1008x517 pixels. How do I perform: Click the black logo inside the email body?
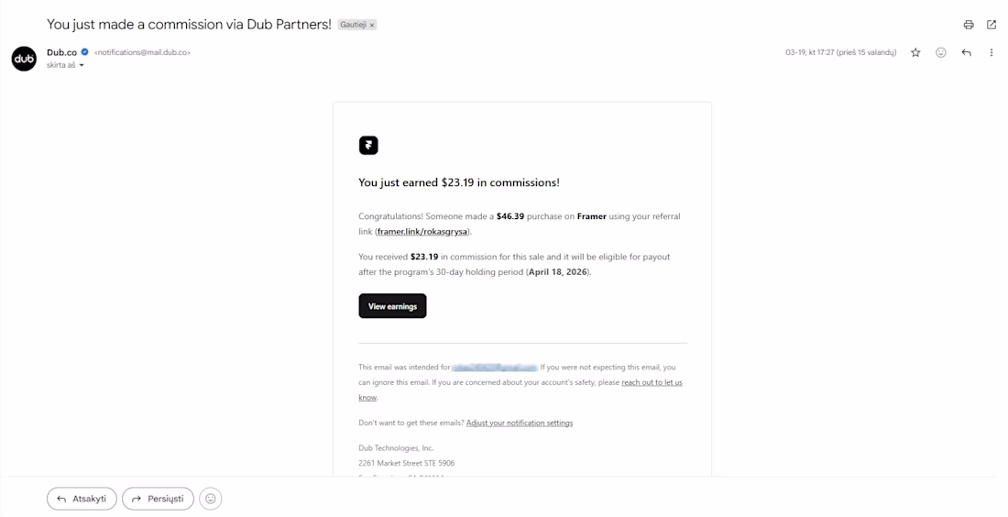click(368, 145)
